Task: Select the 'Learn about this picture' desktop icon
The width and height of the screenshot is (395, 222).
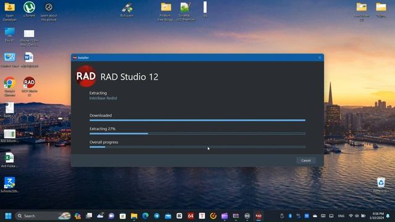Action: coord(49,11)
